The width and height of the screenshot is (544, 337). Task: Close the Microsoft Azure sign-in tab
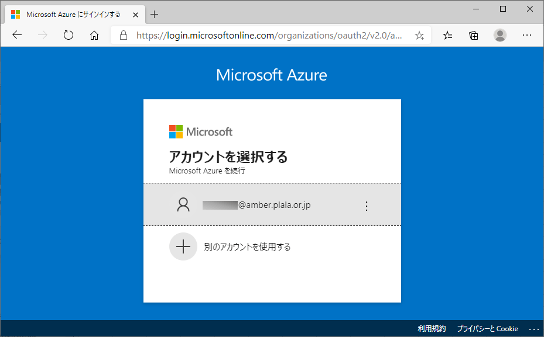(x=135, y=14)
